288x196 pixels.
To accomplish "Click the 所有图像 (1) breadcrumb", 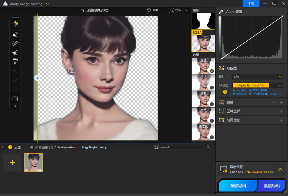I will pyautogui.click(x=44, y=147).
